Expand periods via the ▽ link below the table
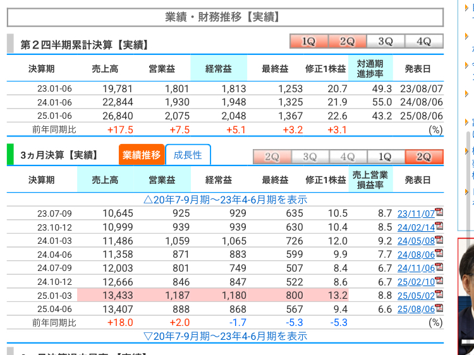This screenshot has height=355, width=474. [x=225, y=336]
